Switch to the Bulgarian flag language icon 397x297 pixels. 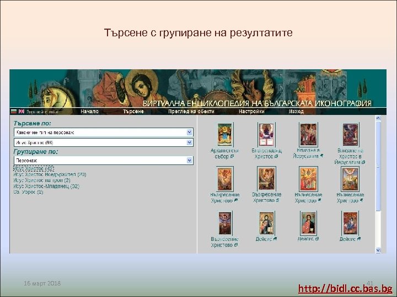(14, 111)
